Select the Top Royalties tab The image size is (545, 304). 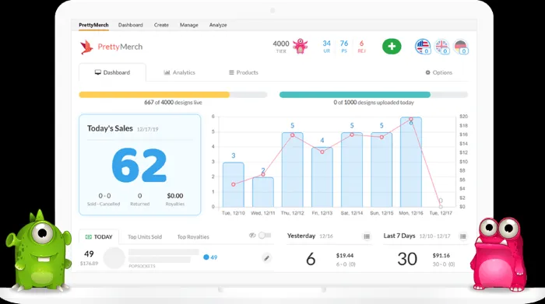pos(193,237)
